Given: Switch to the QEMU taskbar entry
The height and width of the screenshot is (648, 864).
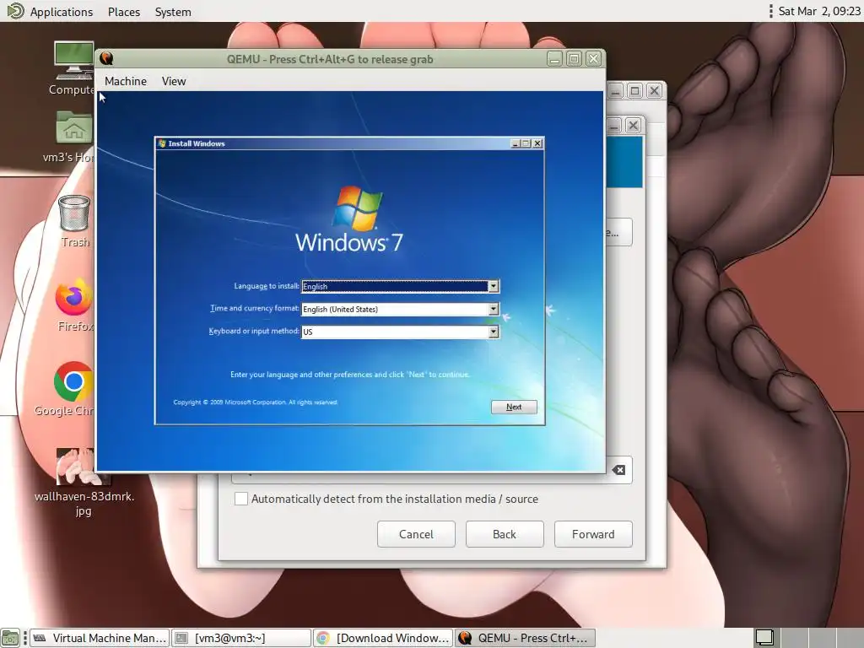Looking at the screenshot, I should [525, 638].
